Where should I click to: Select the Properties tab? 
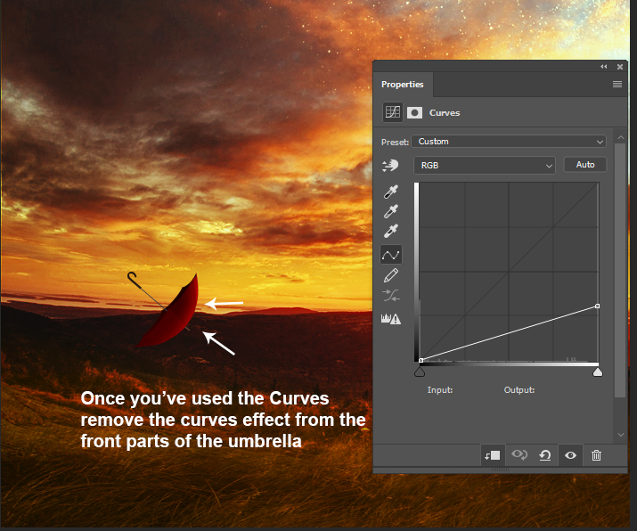[403, 85]
